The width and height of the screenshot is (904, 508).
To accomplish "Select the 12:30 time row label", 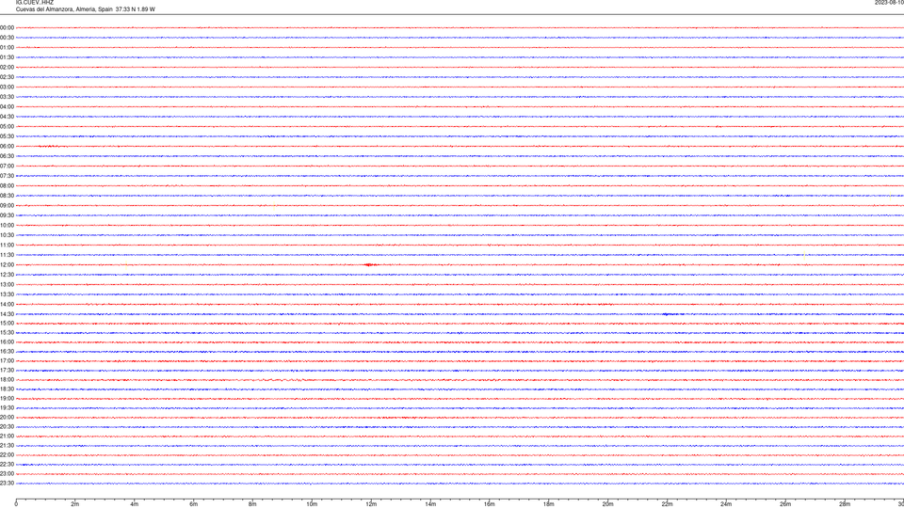I will (7, 275).
